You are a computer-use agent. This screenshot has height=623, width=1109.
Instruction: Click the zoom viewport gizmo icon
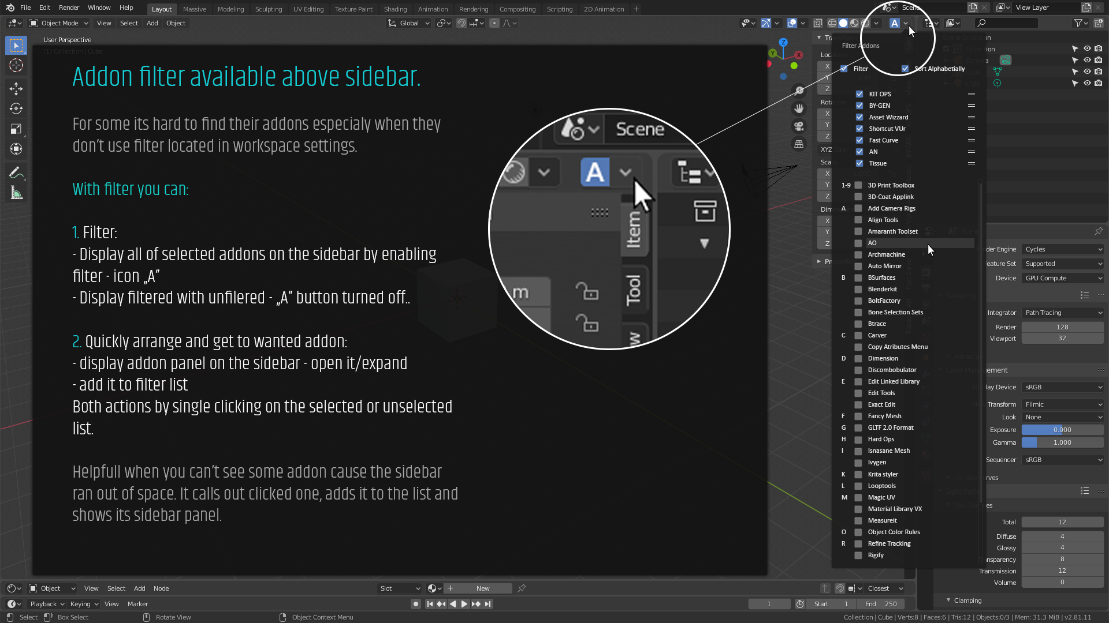(799, 91)
